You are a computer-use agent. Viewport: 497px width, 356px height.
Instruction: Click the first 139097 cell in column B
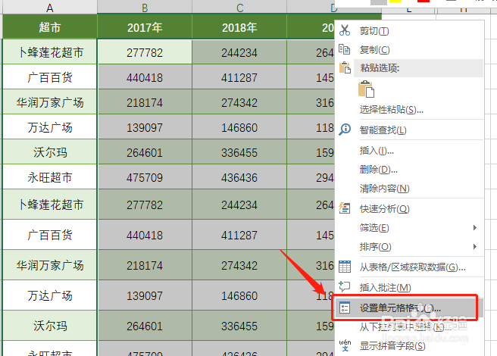point(145,127)
